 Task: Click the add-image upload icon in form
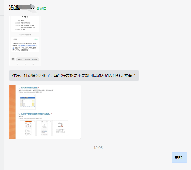(60, 125)
